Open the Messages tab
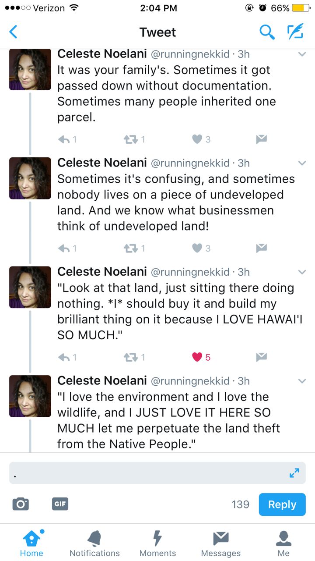The image size is (315, 561). pos(220,543)
